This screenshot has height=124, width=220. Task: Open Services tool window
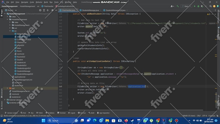[82, 113]
